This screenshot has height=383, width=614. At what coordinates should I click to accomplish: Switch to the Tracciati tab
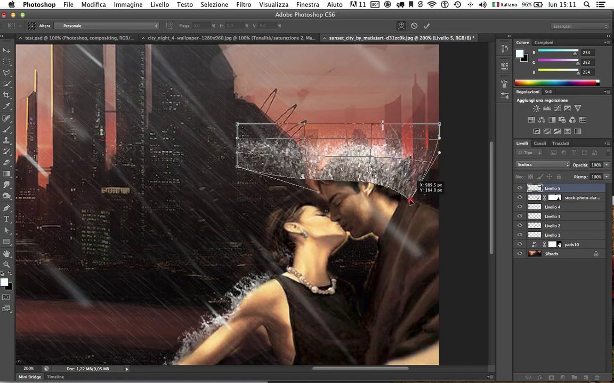point(560,143)
